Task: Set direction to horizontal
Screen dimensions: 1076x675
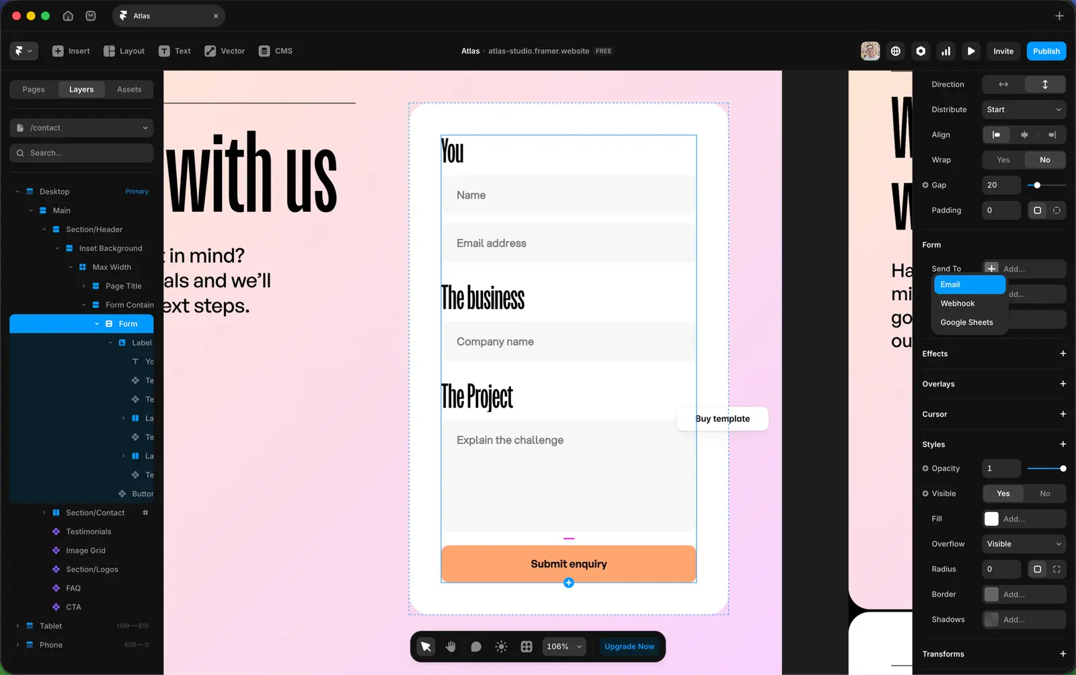Action: pos(1003,84)
